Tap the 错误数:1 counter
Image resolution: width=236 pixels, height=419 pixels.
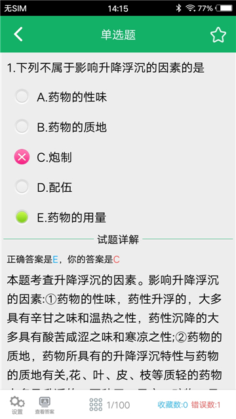pos(206,405)
